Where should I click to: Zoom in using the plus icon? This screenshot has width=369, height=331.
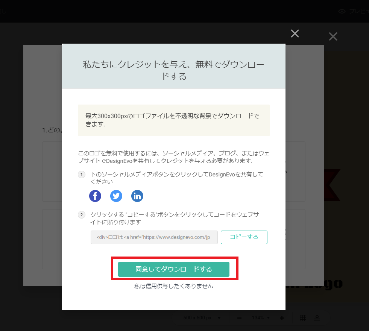(x=282, y=318)
